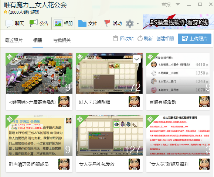Open the 回收站 recycle bin link
This screenshot has height=177, width=214.
click(127, 38)
